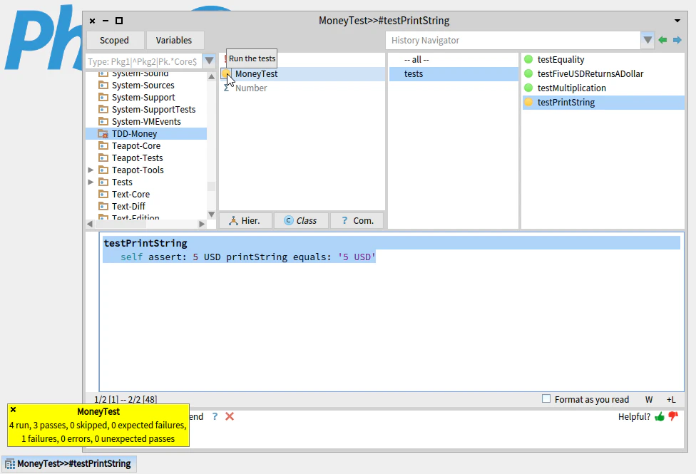Open the package filter dropdown arrow
Screen dimensions: 696x474
(209, 61)
